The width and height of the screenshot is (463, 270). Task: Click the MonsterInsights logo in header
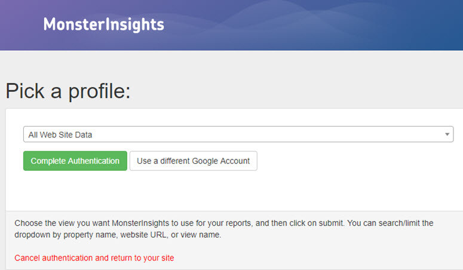tap(103, 24)
